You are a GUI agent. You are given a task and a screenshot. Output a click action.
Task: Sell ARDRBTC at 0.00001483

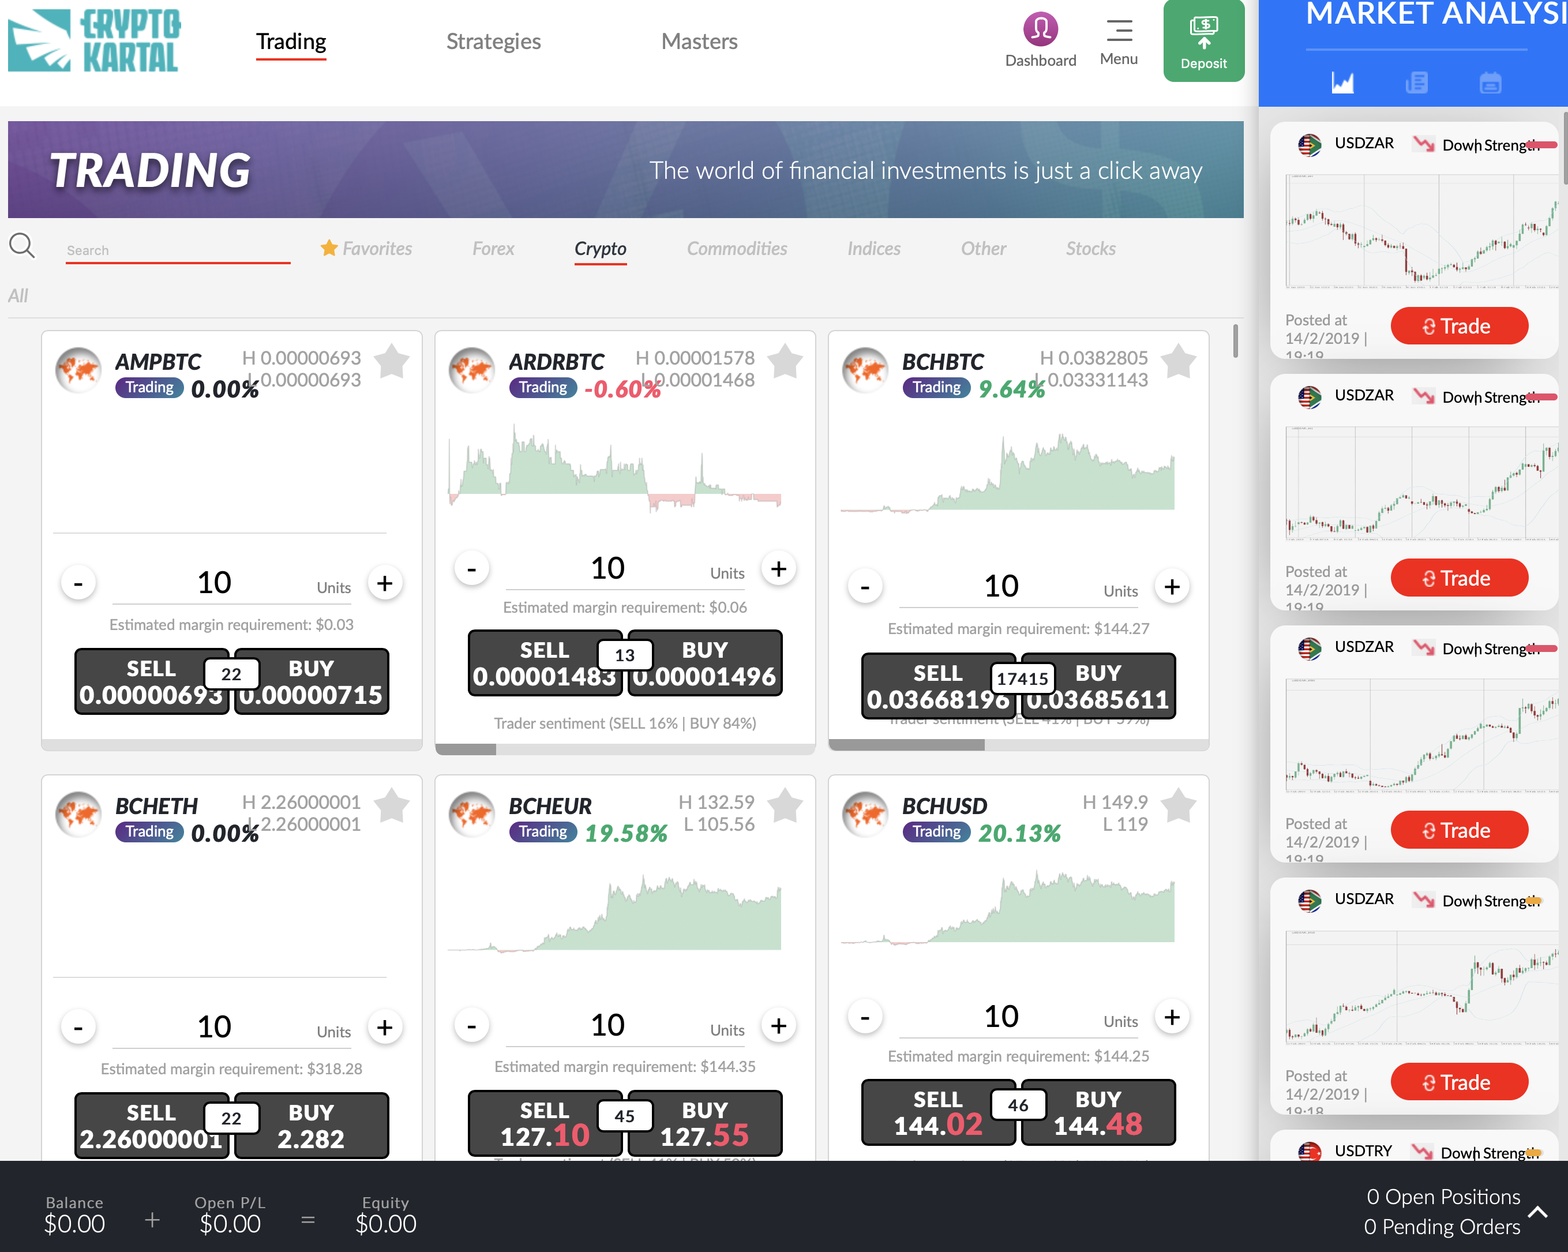pos(545,663)
